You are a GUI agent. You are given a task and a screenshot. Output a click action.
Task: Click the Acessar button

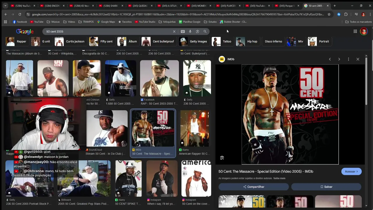(351, 171)
